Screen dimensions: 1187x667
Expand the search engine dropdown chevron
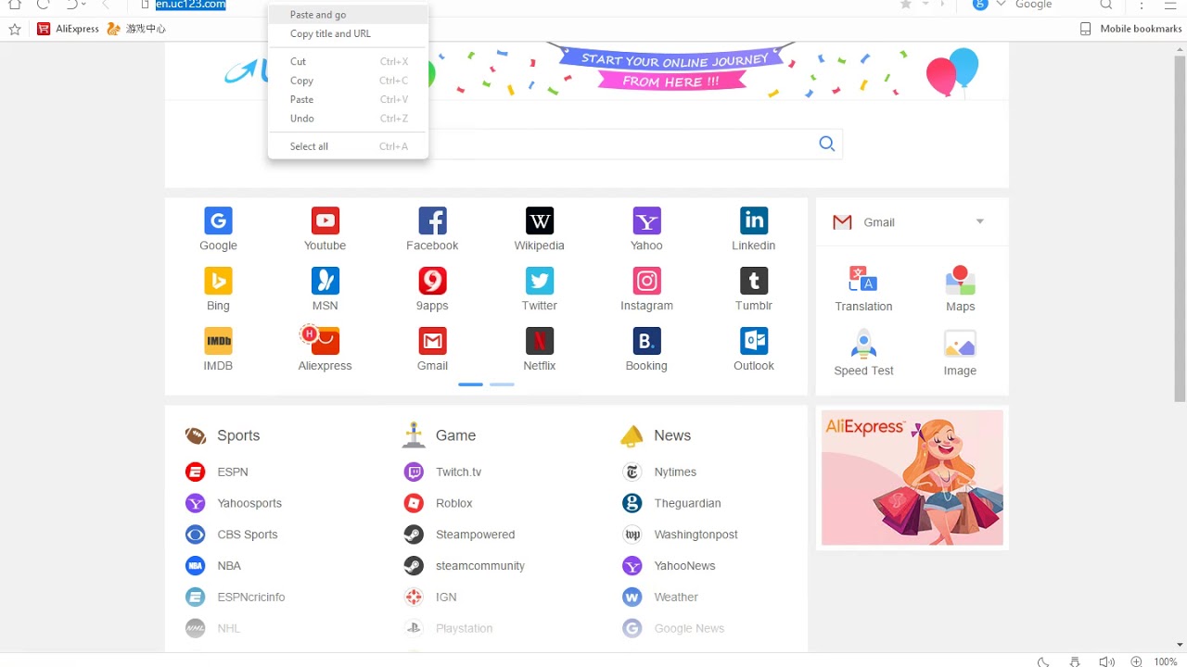click(x=1001, y=5)
